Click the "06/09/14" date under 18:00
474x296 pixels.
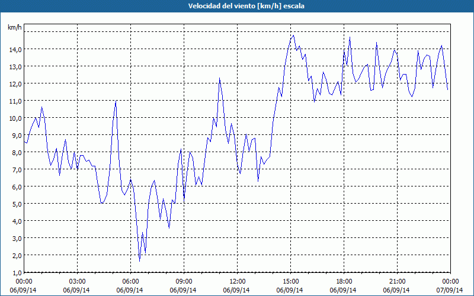pos(343,290)
